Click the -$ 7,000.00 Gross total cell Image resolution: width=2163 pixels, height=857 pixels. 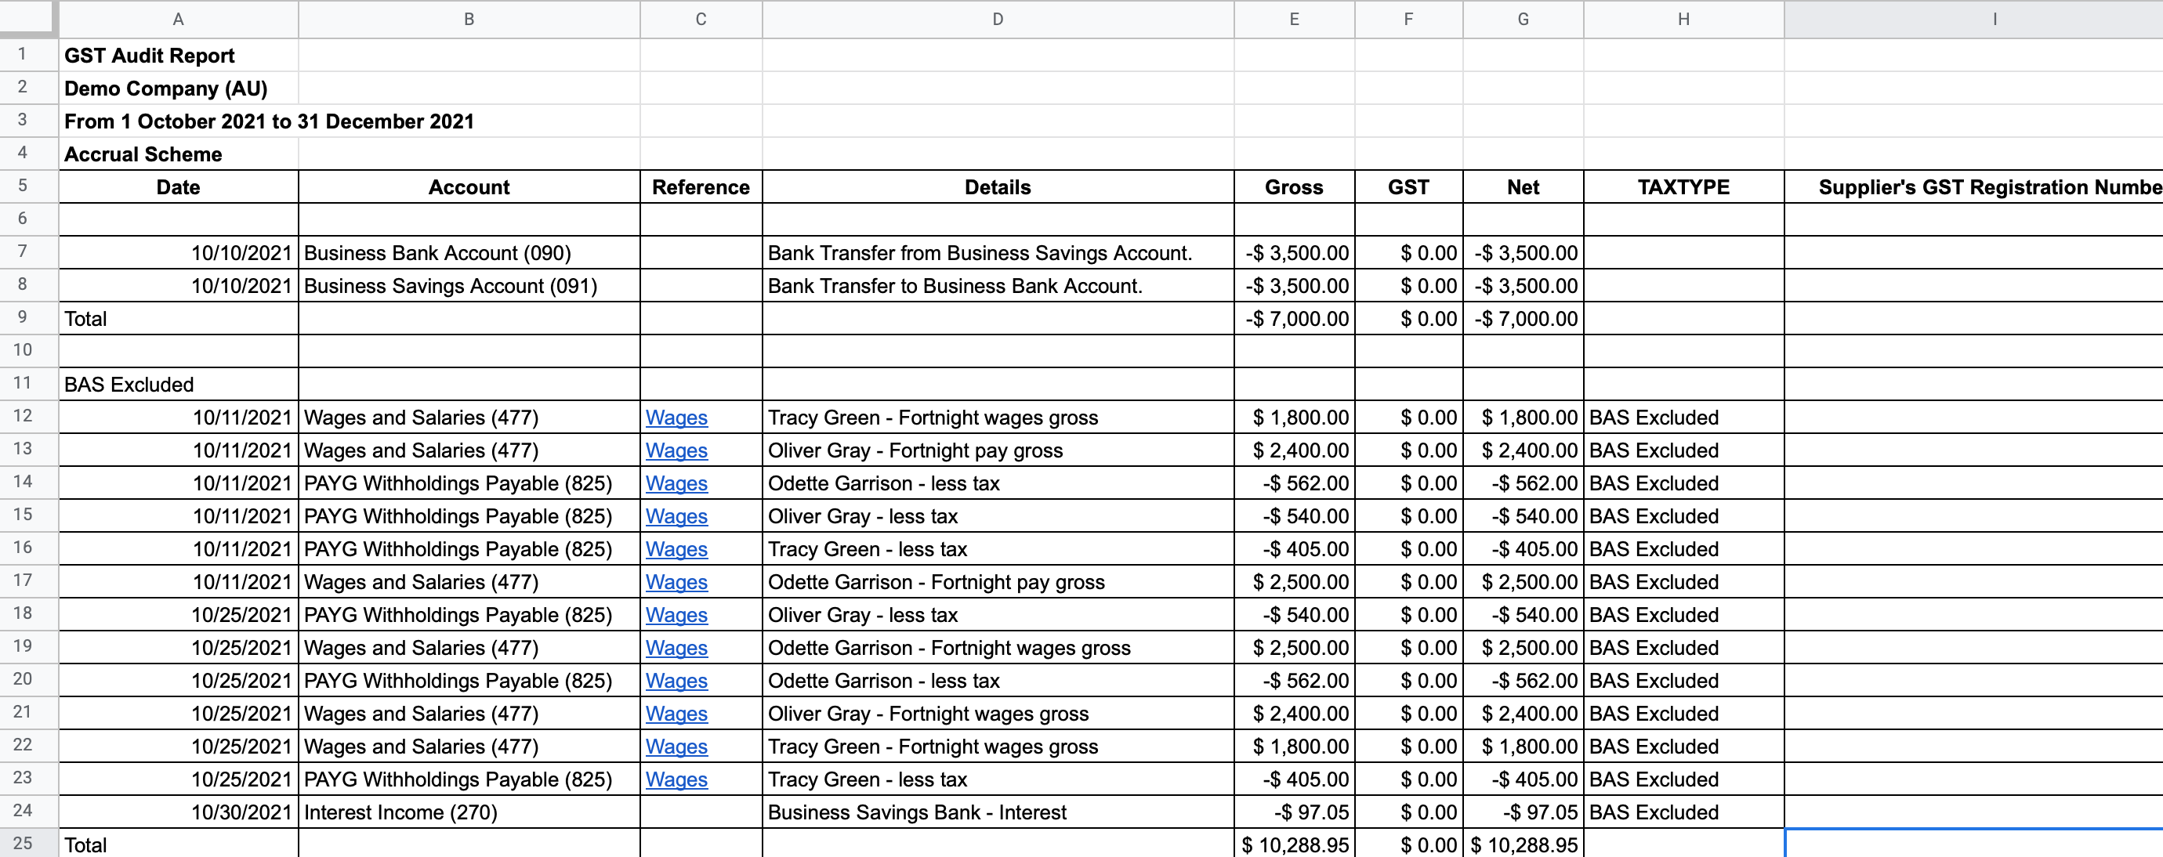pyautogui.click(x=1294, y=318)
